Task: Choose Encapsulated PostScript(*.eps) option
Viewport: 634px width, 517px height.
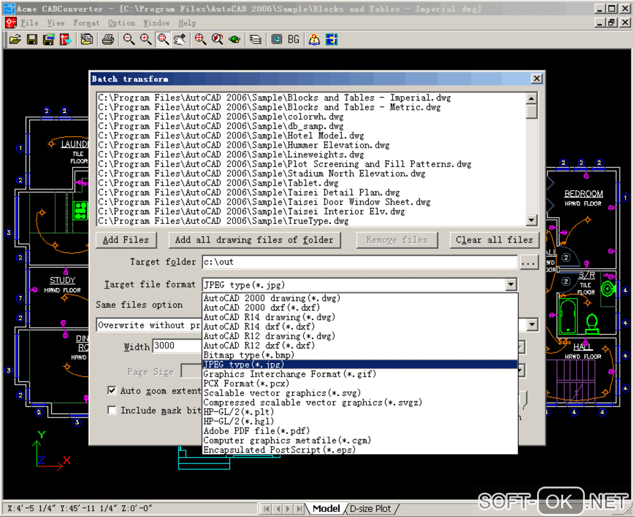Action: 360,449
